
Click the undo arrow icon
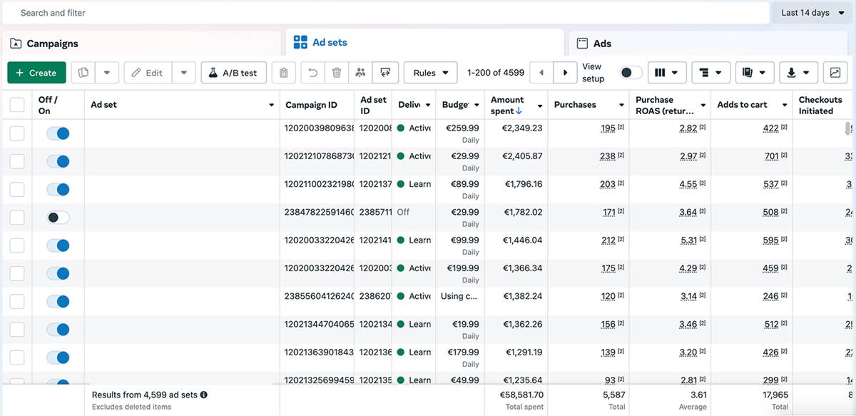[x=312, y=73]
